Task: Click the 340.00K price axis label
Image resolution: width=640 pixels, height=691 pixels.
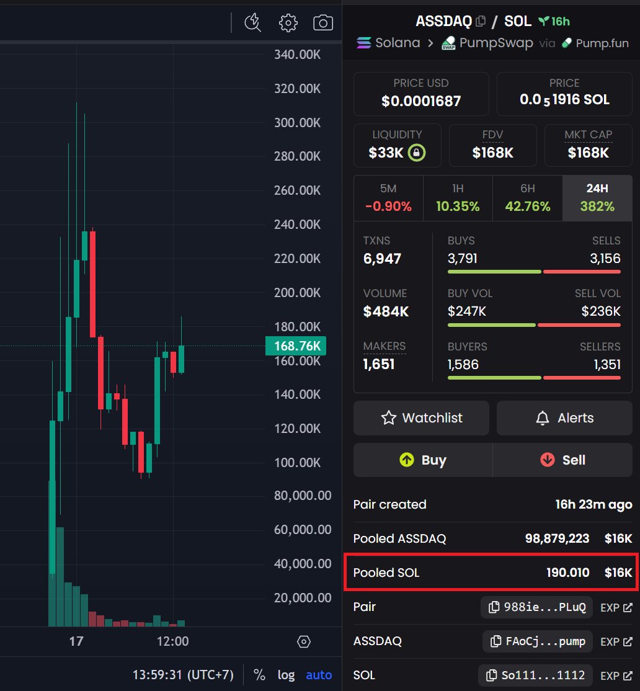Action: (297, 55)
